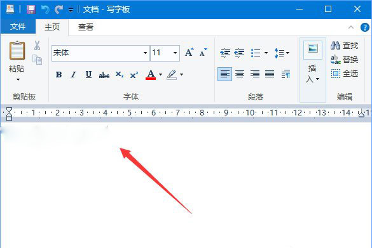Center align the text

click(x=240, y=74)
